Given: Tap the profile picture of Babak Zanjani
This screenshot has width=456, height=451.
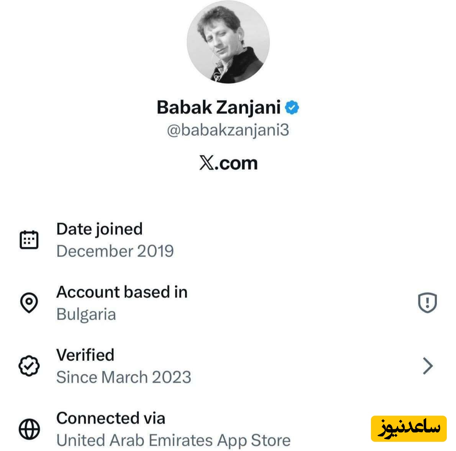Looking at the screenshot, I should [228, 42].
